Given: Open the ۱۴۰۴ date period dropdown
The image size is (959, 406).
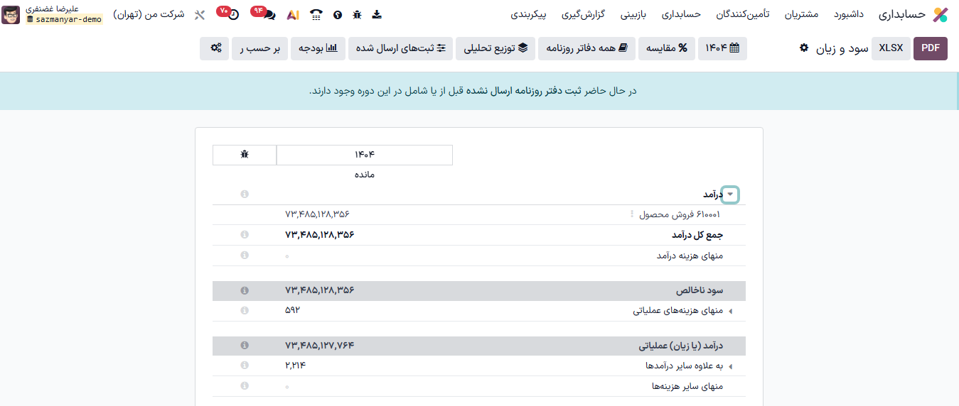Looking at the screenshot, I should pyautogui.click(x=723, y=48).
